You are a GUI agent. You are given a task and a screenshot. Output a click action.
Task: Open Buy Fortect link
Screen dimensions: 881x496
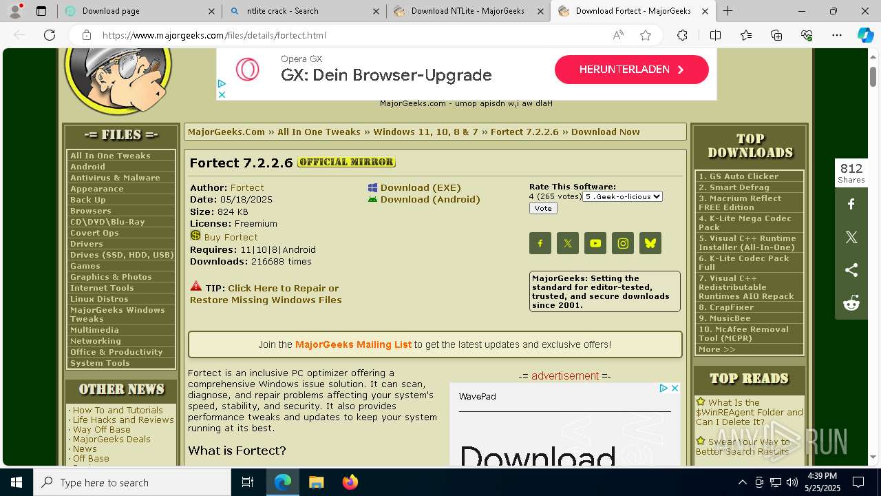click(231, 237)
